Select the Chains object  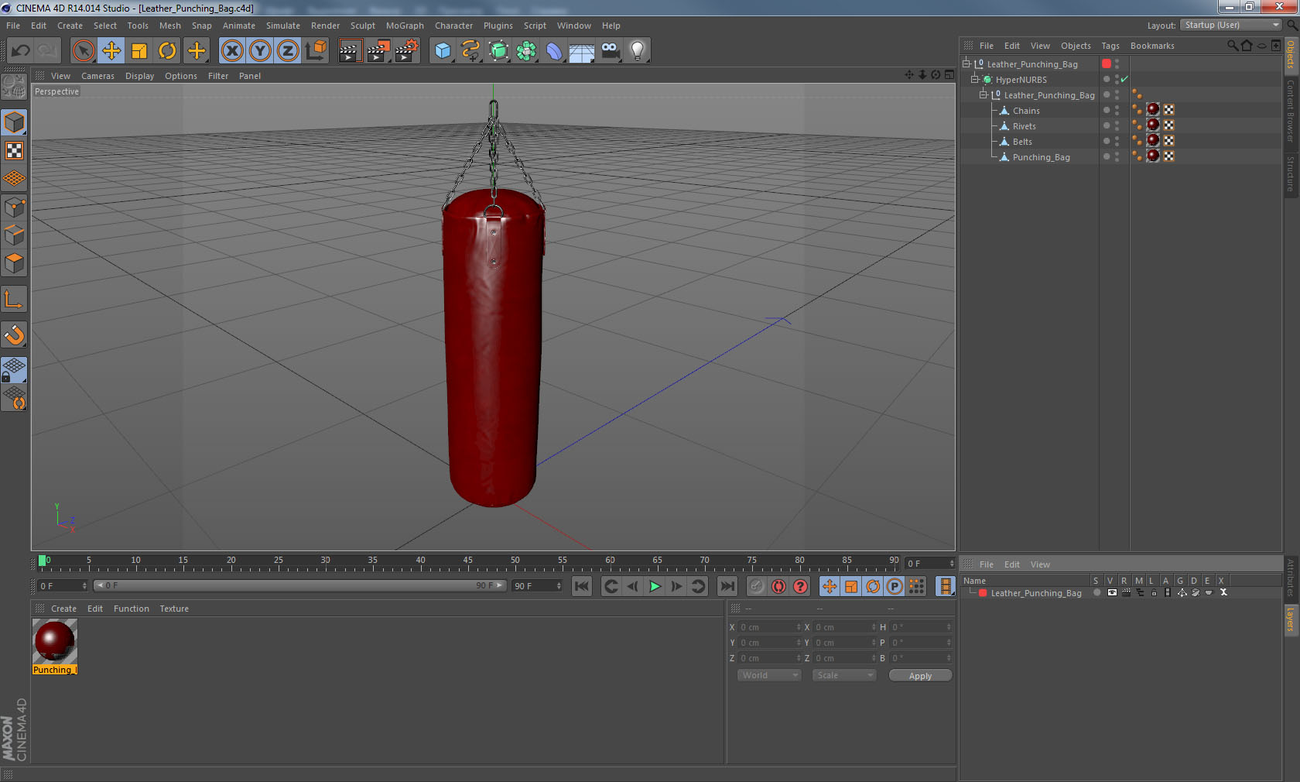point(1026,111)
